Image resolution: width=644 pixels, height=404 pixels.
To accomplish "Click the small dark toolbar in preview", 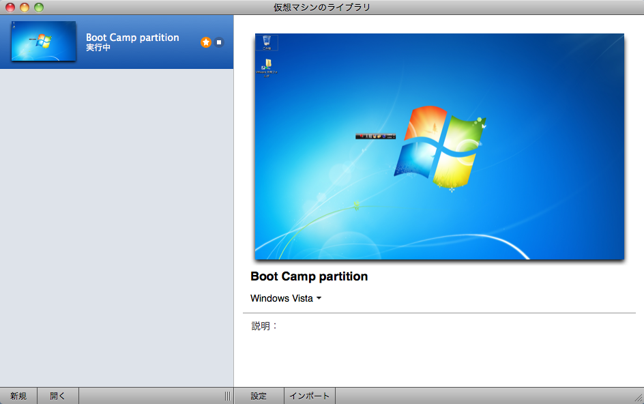I will (x=375, y=136).
